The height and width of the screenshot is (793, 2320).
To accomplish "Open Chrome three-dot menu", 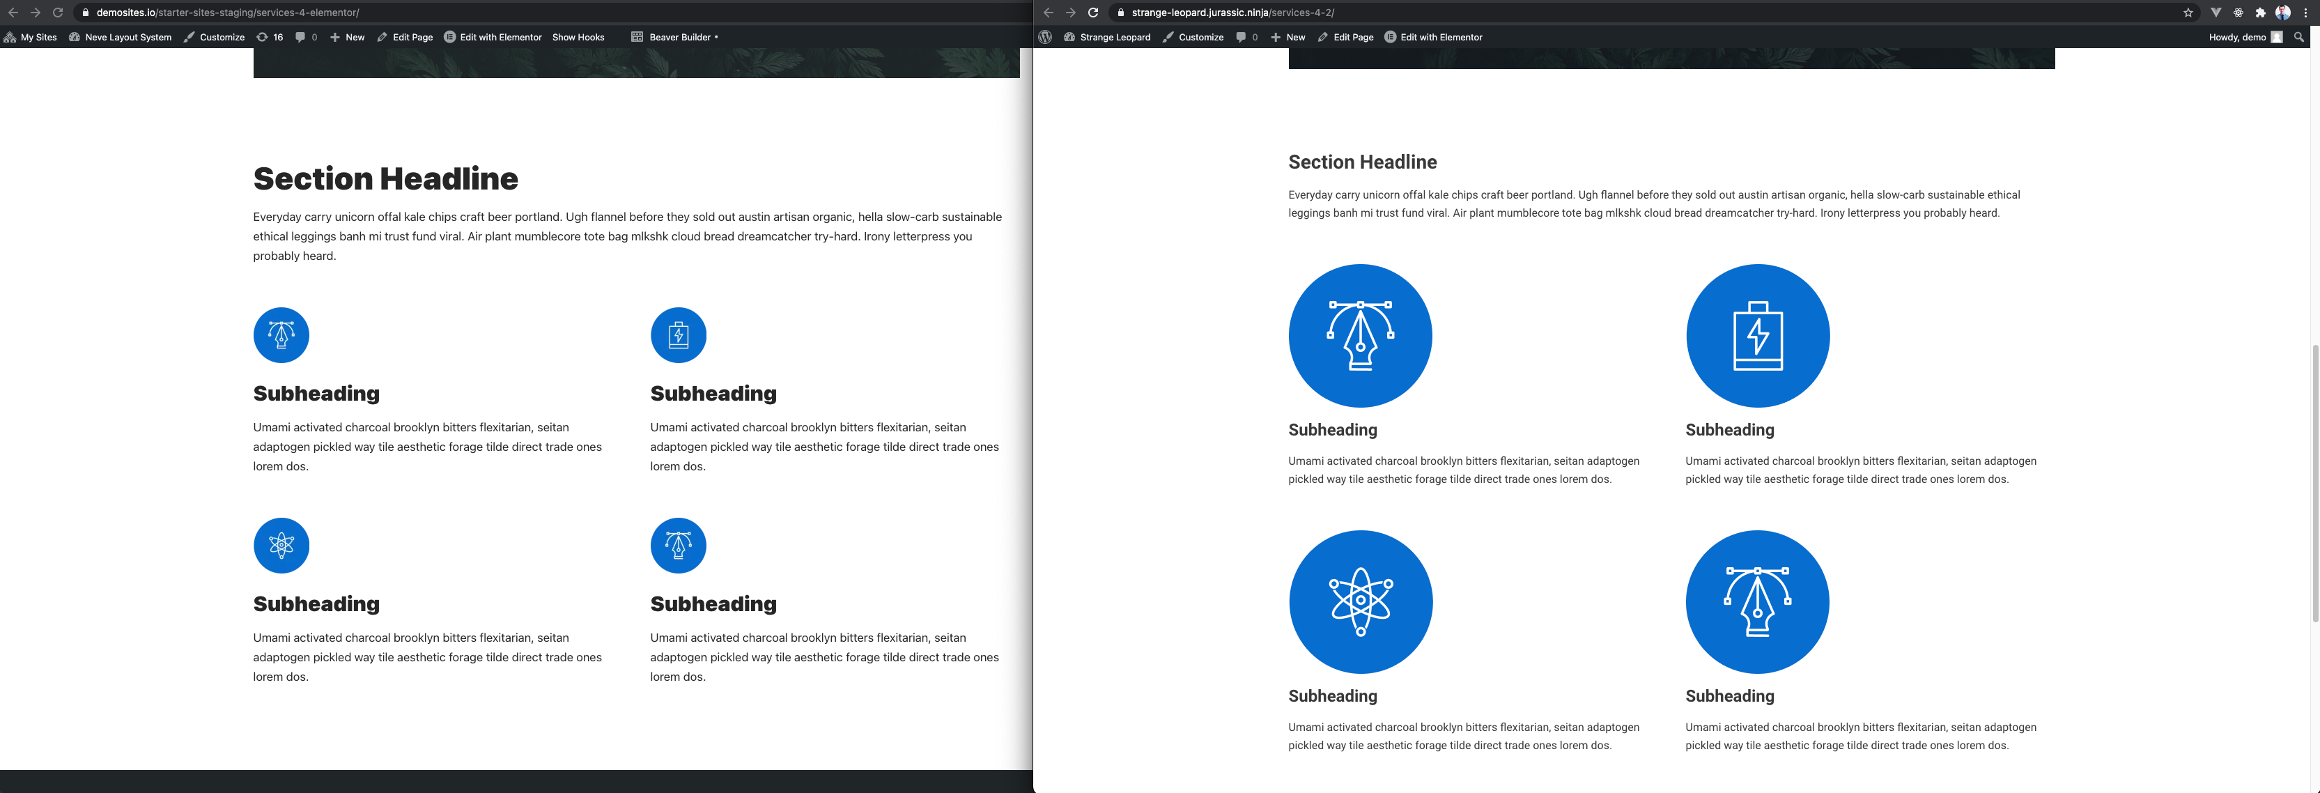I will (x=2305, y=13).
